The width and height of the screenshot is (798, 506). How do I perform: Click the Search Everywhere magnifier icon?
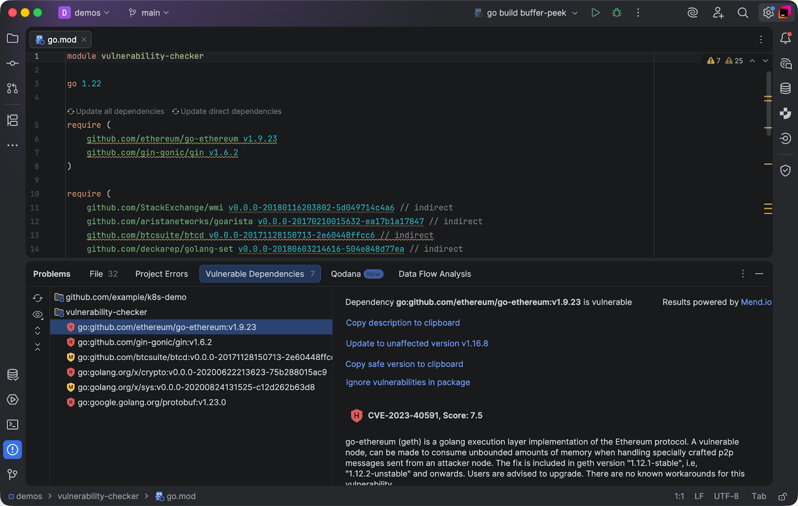click(x=743, y=13)
